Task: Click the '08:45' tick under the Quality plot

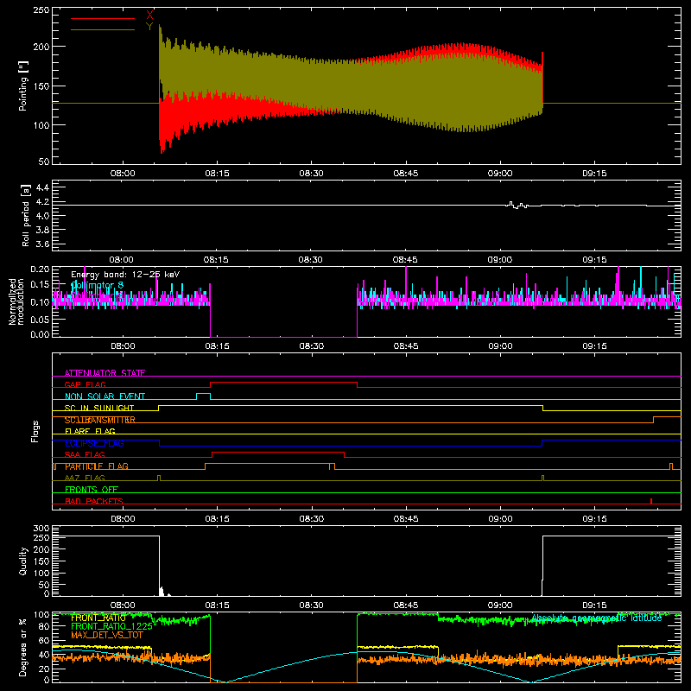Action: click(x=405, y=605)
